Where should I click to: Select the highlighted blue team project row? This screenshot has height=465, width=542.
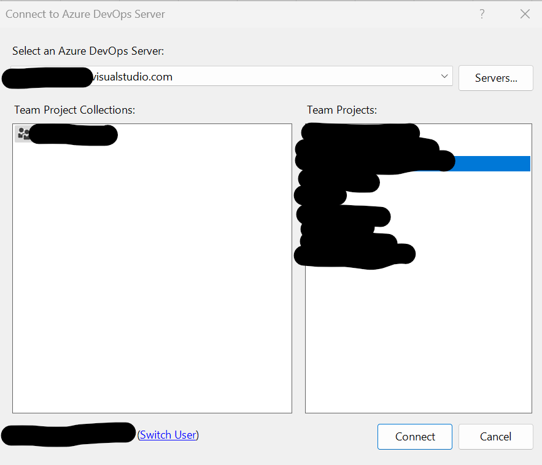[x=418, y=163]
